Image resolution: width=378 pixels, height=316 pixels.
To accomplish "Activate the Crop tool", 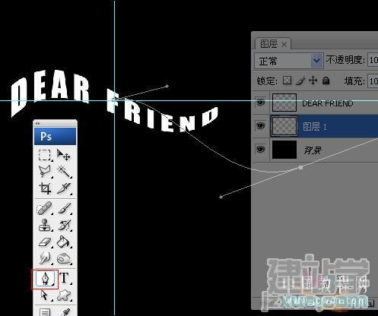I will (x=45, y=188).
